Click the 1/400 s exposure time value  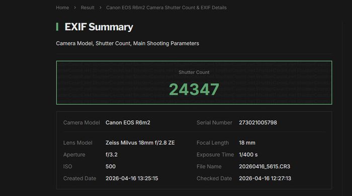pos(248,155)
